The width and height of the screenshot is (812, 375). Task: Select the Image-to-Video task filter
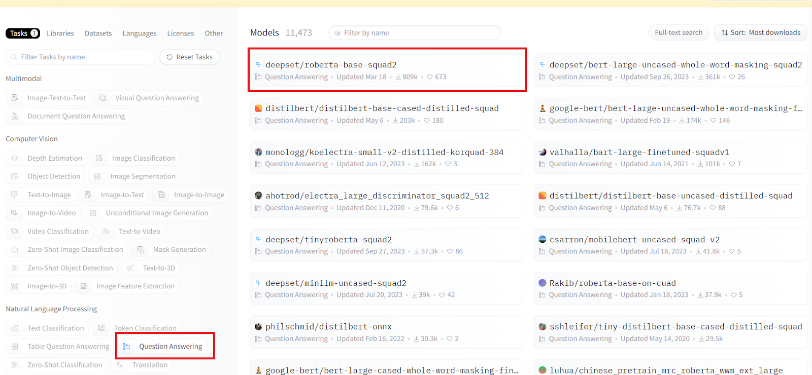coord(43,213)
